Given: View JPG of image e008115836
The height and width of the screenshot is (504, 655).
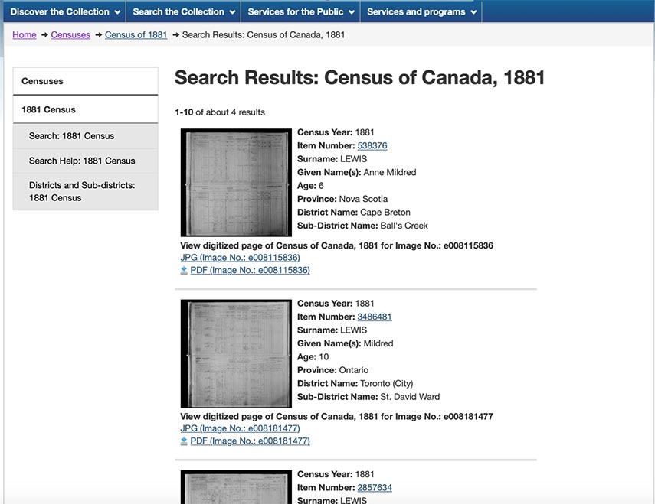Looking at the screenshot, I should coord(240,258).
